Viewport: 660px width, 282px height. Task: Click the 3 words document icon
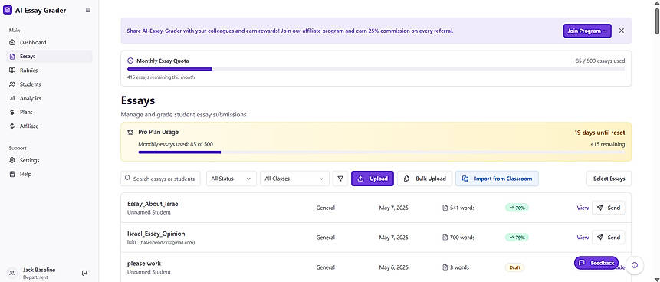click(445, 267)
